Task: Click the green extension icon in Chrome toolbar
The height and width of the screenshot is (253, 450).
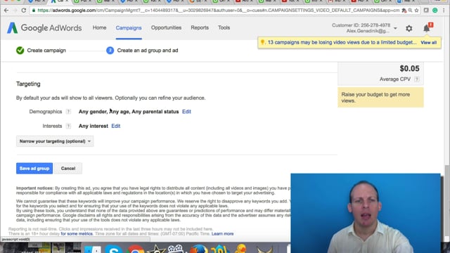Action: pyautogui.click(x=435, y=11)
